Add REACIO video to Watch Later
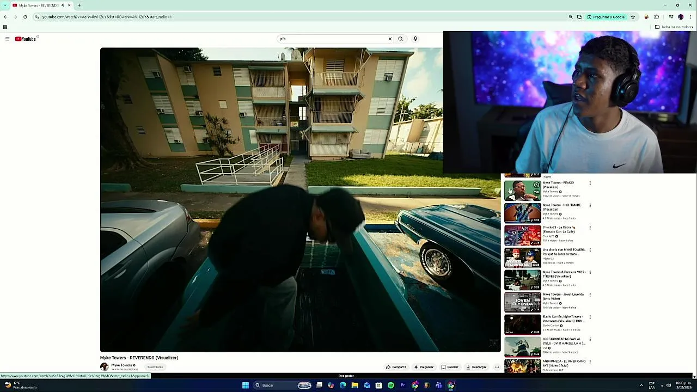 point(536,185)
